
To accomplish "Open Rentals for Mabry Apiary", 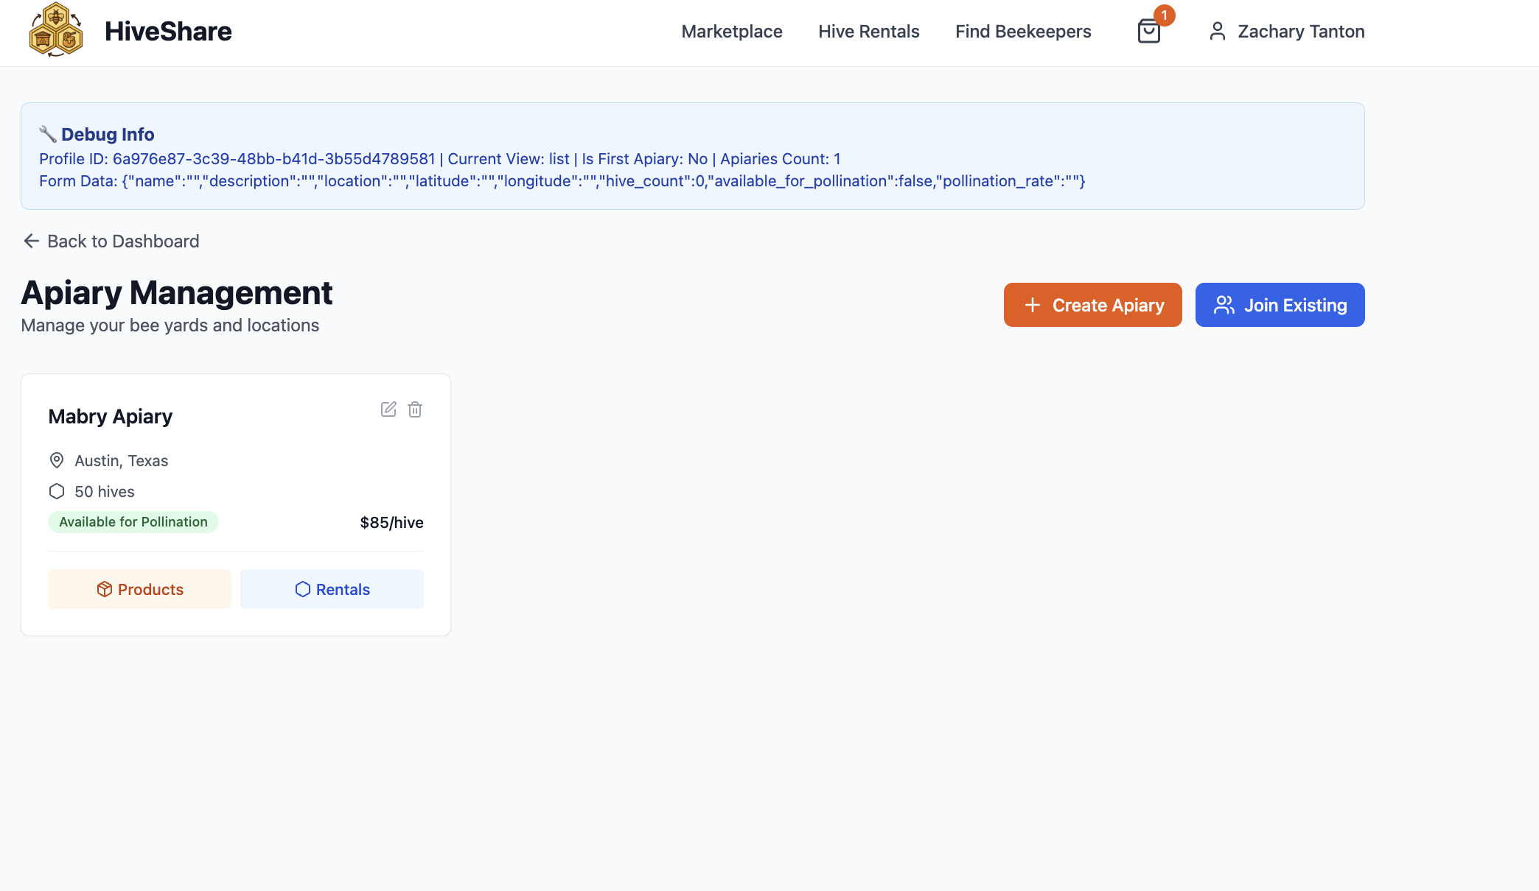I will 332,589.
